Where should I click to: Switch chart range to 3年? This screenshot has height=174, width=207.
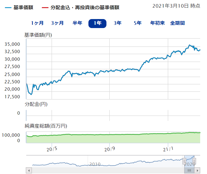[117, 23]
